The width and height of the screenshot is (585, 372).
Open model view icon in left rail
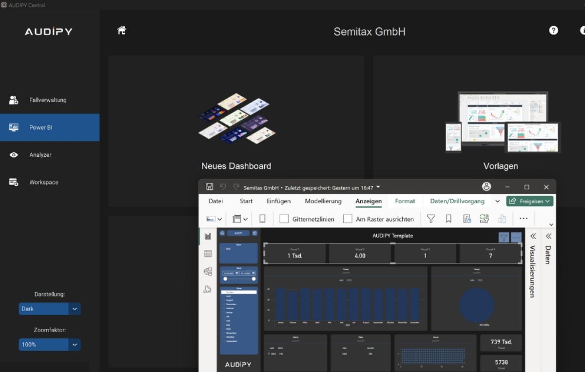coord(208,272)
